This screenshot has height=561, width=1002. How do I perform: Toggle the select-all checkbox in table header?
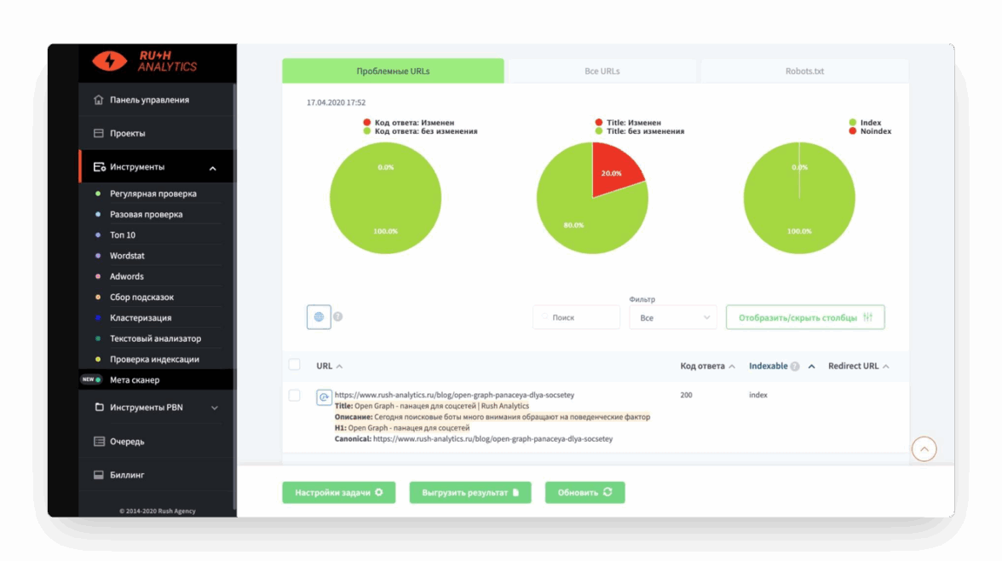pyautogui.click(x=294, y=365)
